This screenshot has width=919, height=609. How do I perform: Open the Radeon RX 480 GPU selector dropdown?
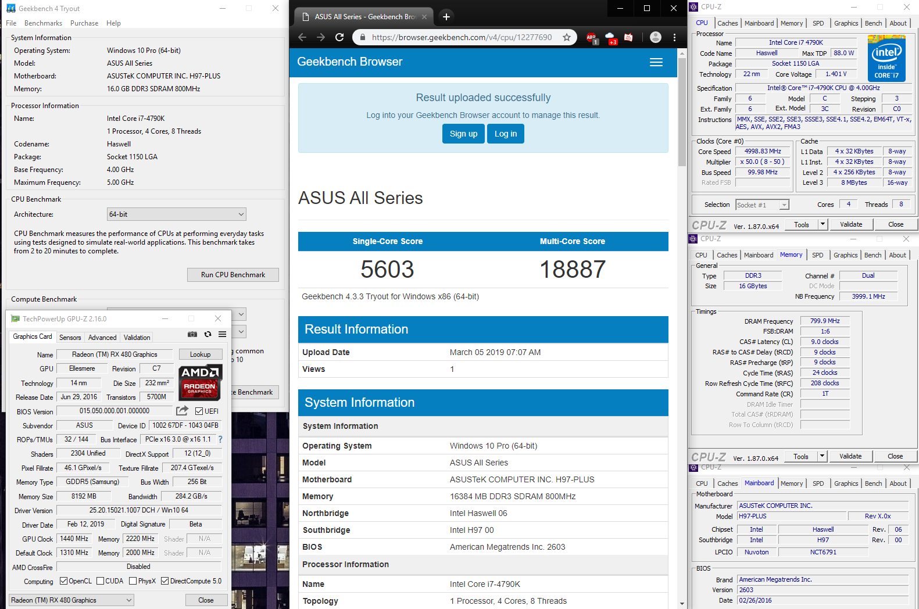click(x=71, y=600)
